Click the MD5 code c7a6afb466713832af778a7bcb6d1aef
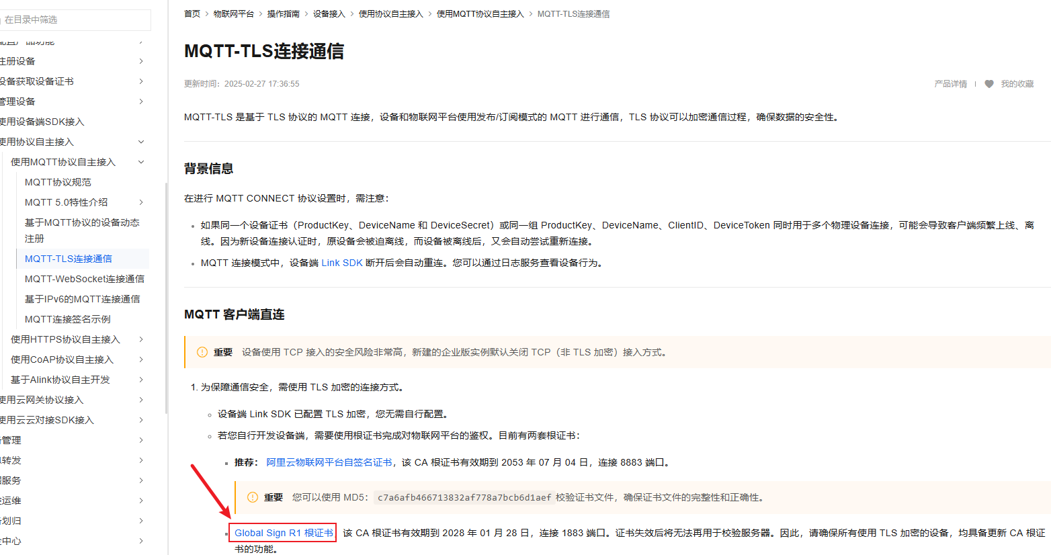This screenshot has height=555, width=1051. click(464, 497)
